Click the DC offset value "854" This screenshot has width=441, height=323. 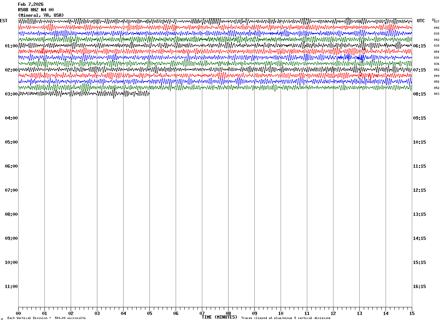click(437, 52)
